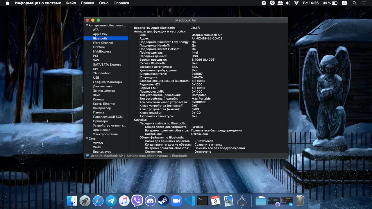The height and width of the screenshot is (209, 372).
Task: Open the Справка menu
Action: (x=121, y=3)
